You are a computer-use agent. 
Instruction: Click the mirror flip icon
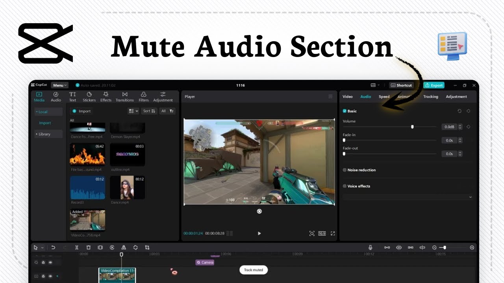[124, 248]
